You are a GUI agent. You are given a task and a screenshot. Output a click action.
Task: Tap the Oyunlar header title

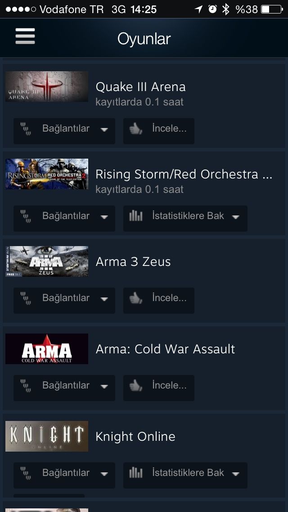(144, 39)
